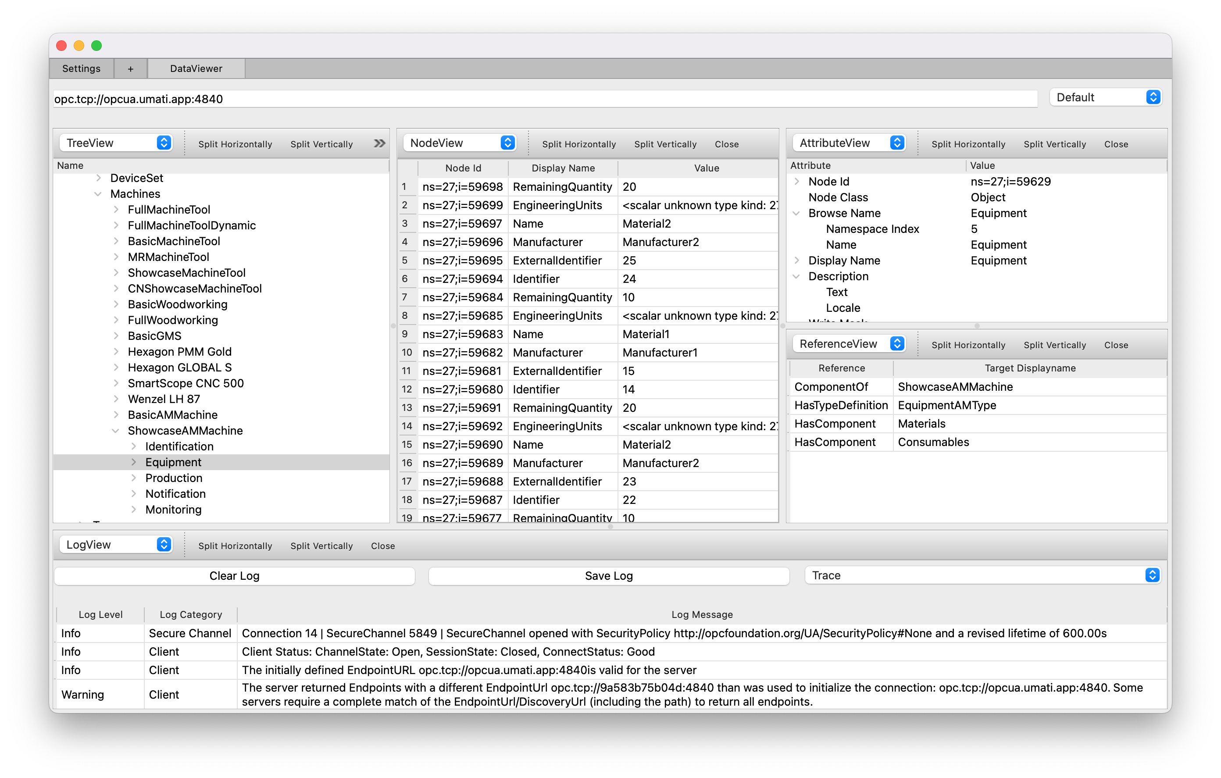Expand the Display Name attribute row
Image resolution: width=1221 pixels, height=778 pixels.
click(x=796, y=260)
